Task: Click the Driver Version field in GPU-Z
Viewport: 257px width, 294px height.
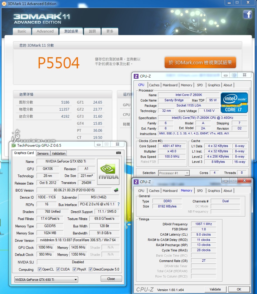Action: coord(78,240)
